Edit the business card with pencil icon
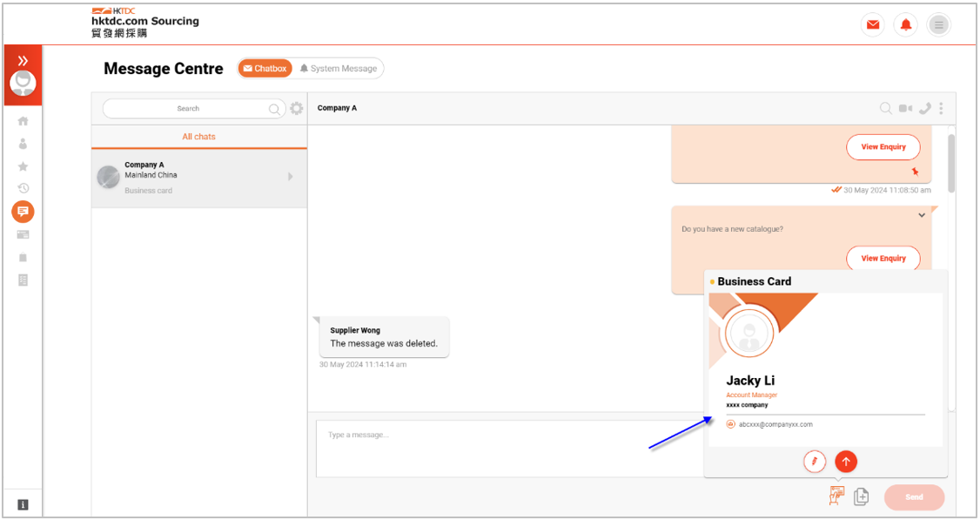 tap(815, 462)
